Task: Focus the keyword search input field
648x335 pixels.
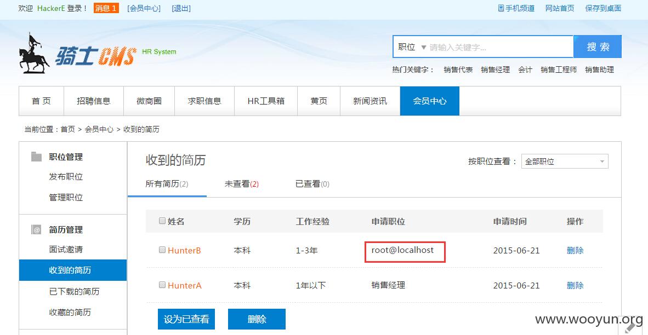Action: tap(500, 47)
